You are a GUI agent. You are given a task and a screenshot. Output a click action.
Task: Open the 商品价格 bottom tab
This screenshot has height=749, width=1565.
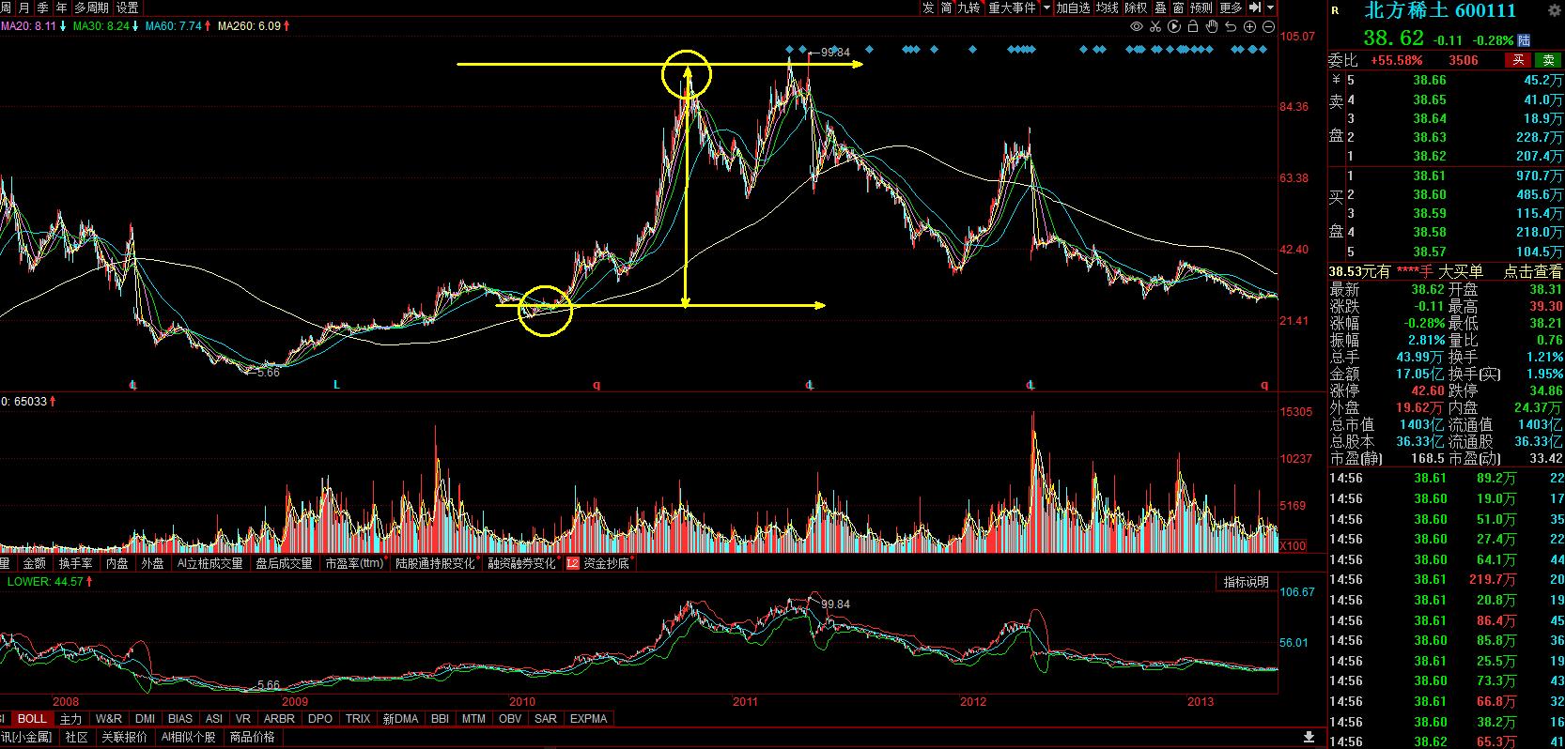[x=253, y=738]
